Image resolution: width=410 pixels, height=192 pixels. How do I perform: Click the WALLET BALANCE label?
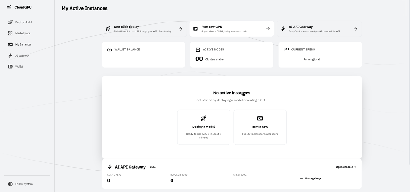(127, 49)
